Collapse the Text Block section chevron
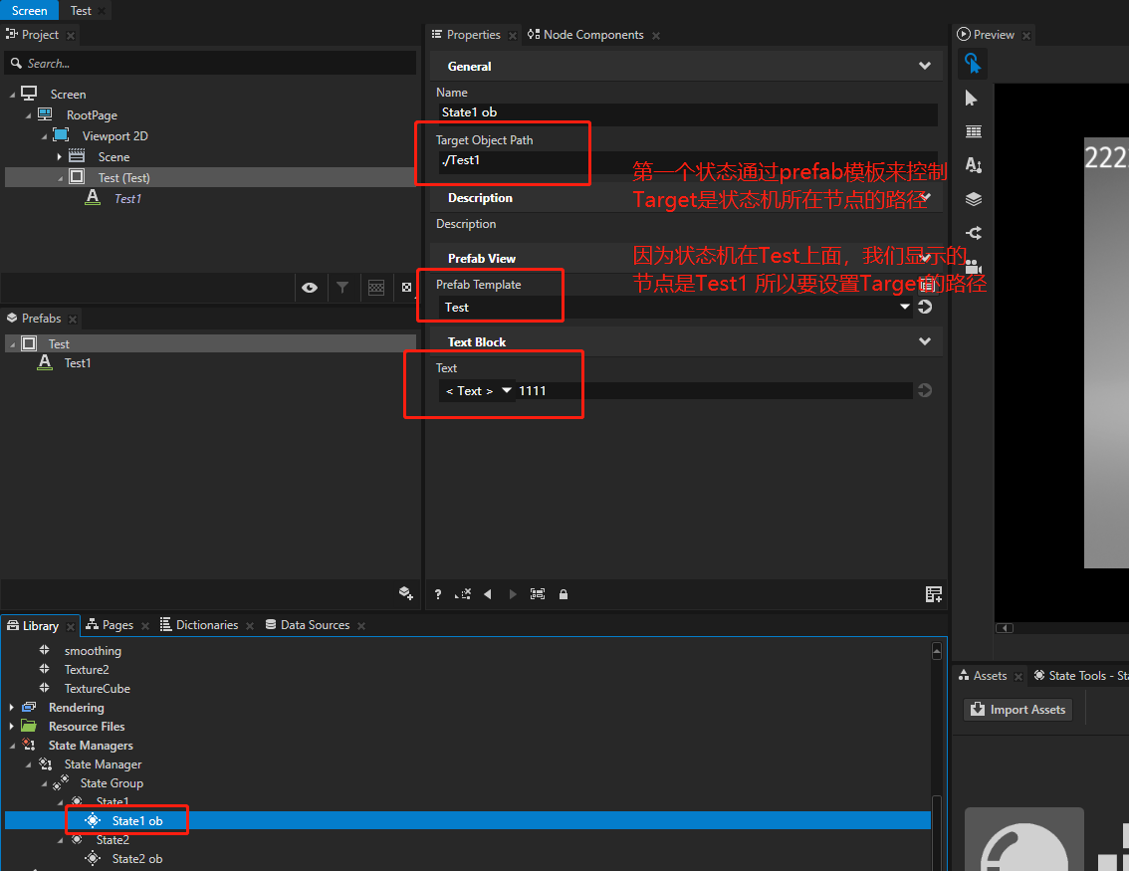 [925, 341]
